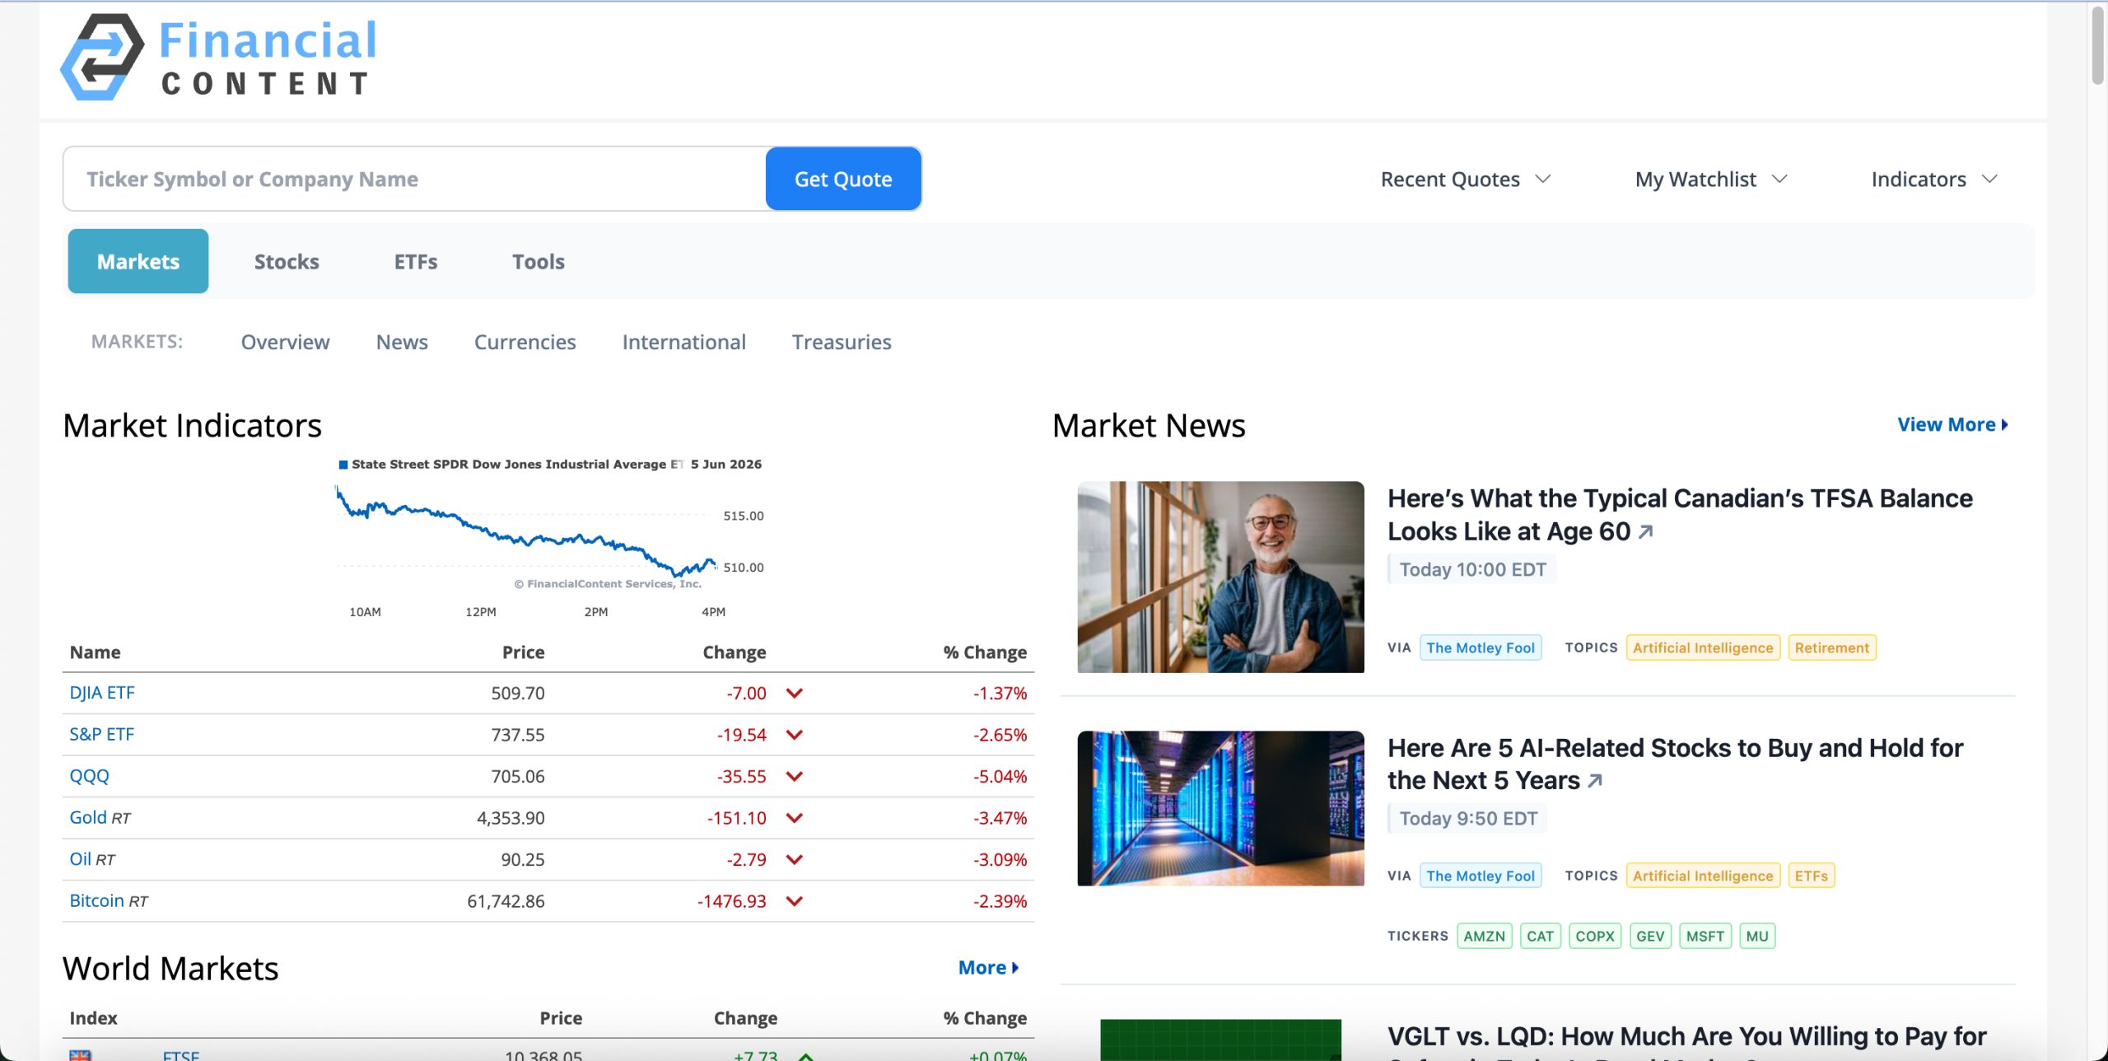
Task: Open the 5 AI-Related Stocks article headline
Action: point(1675,764)
